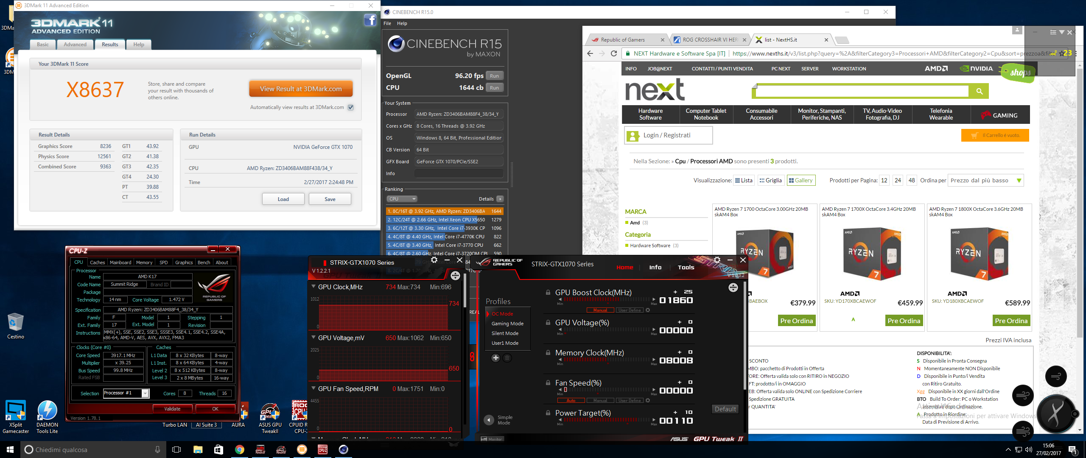Open File Explorer from taskbar
The image size is (1086, 458).
click(198, 450)
